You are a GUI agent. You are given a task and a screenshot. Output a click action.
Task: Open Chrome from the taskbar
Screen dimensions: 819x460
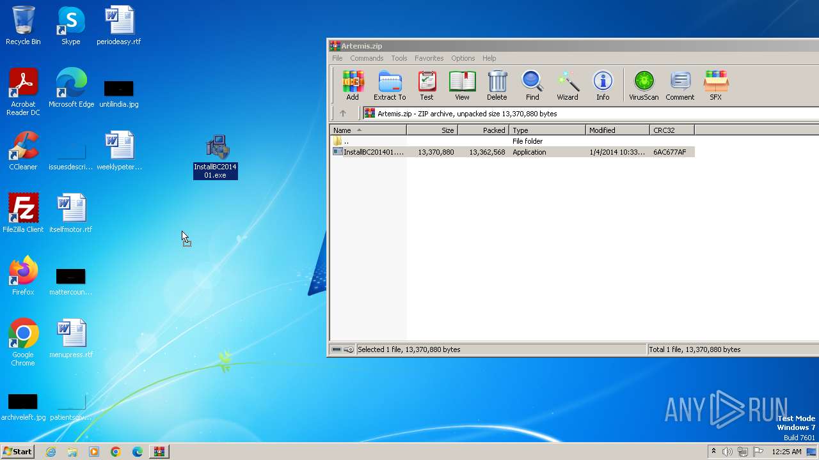tap(116, 452)
